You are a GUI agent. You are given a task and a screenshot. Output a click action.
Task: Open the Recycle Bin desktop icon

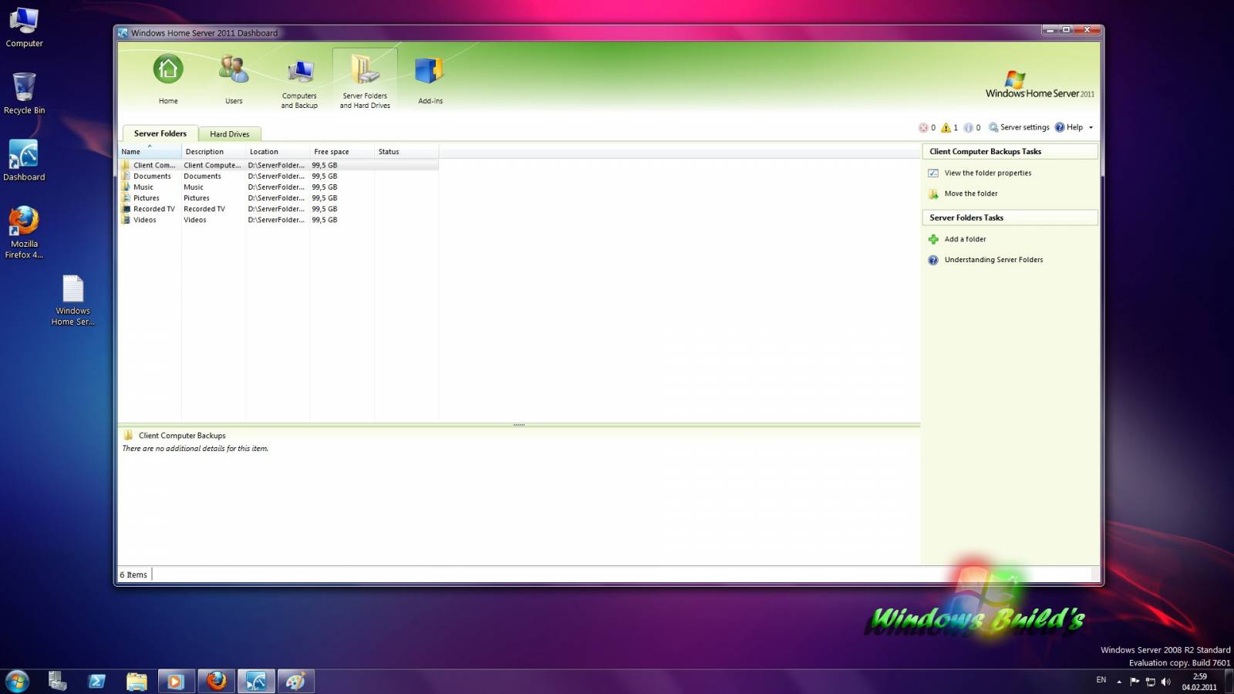(24, 93)
